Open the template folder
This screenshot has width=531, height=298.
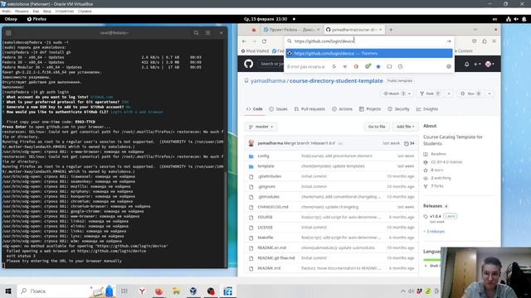265,166
